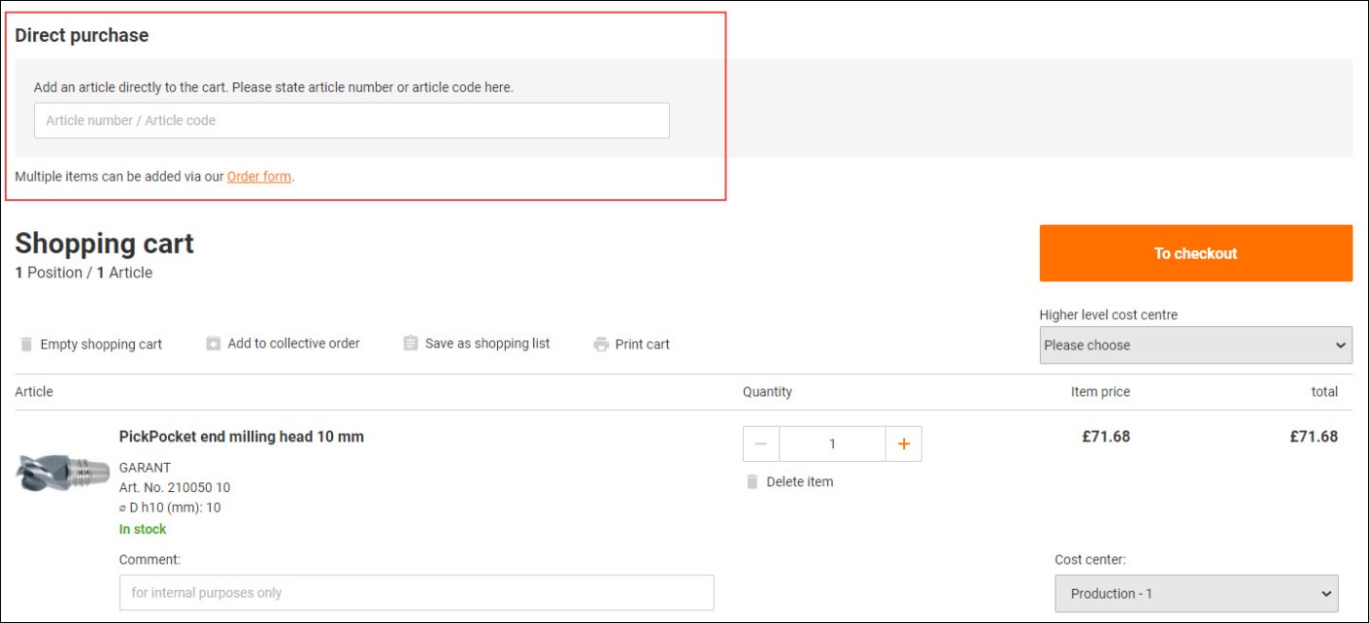Decrease quantity with the minus button
This screenshot has width=1369, height=623.
tap(760, 443)
